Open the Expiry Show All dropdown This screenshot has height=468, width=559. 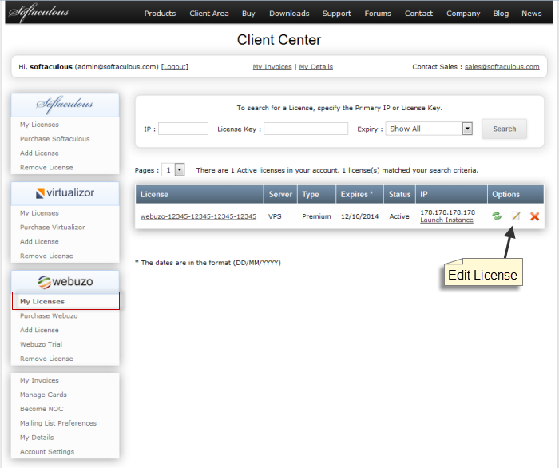coord(429,129)
